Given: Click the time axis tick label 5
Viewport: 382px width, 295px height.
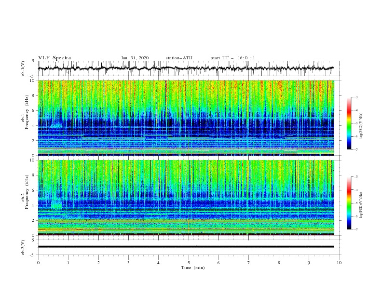Looking at the screenshot, I should [189, 263].
